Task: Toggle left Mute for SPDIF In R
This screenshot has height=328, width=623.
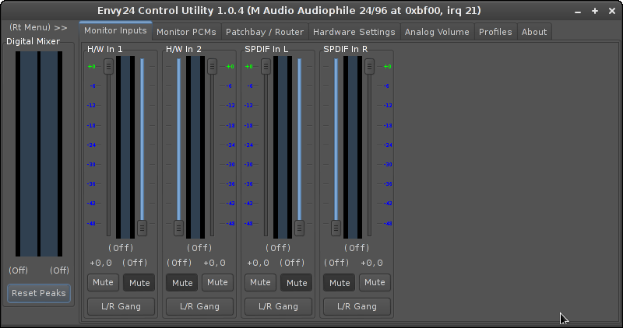Action: pyautogui.click(x=339, y=282)
